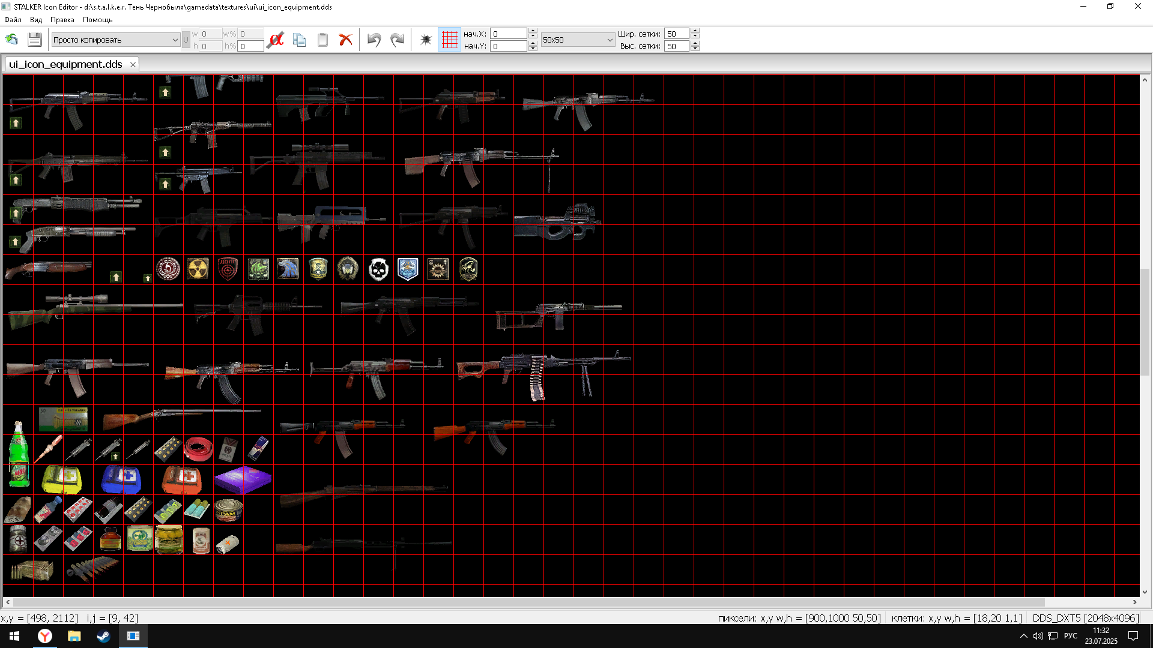Click the undo arrow icon
Image resolution: width=1153 pixels, height=648 pixels.
pos(374,40)
